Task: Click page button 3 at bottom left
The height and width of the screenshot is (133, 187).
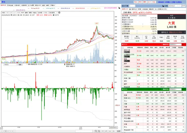Action: (6, 131)
